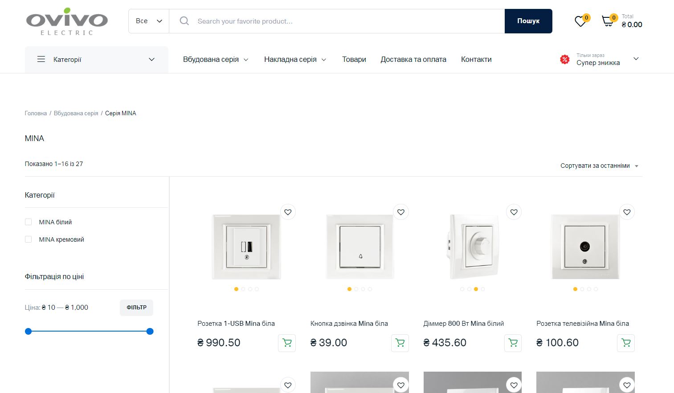The image size is (674, 393).
Task: Expand the Накладна серія menu
Action: [x=295, y=59]
